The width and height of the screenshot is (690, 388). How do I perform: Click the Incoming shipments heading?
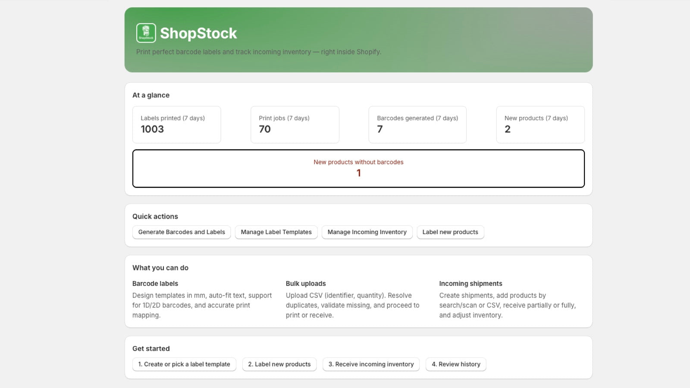pyautogui.click(x=470, y=284)
